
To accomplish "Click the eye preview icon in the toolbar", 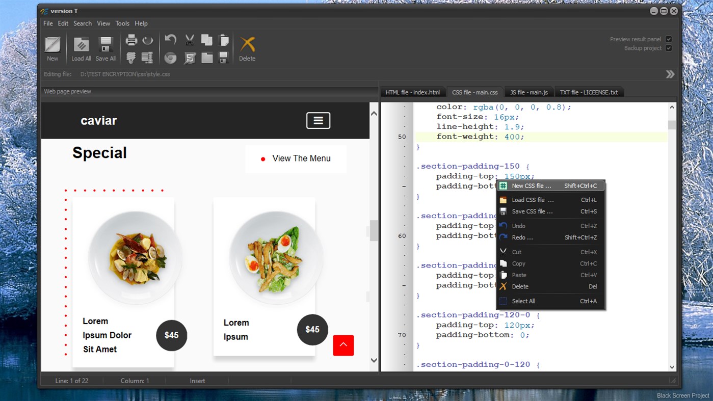I will 148,40.
